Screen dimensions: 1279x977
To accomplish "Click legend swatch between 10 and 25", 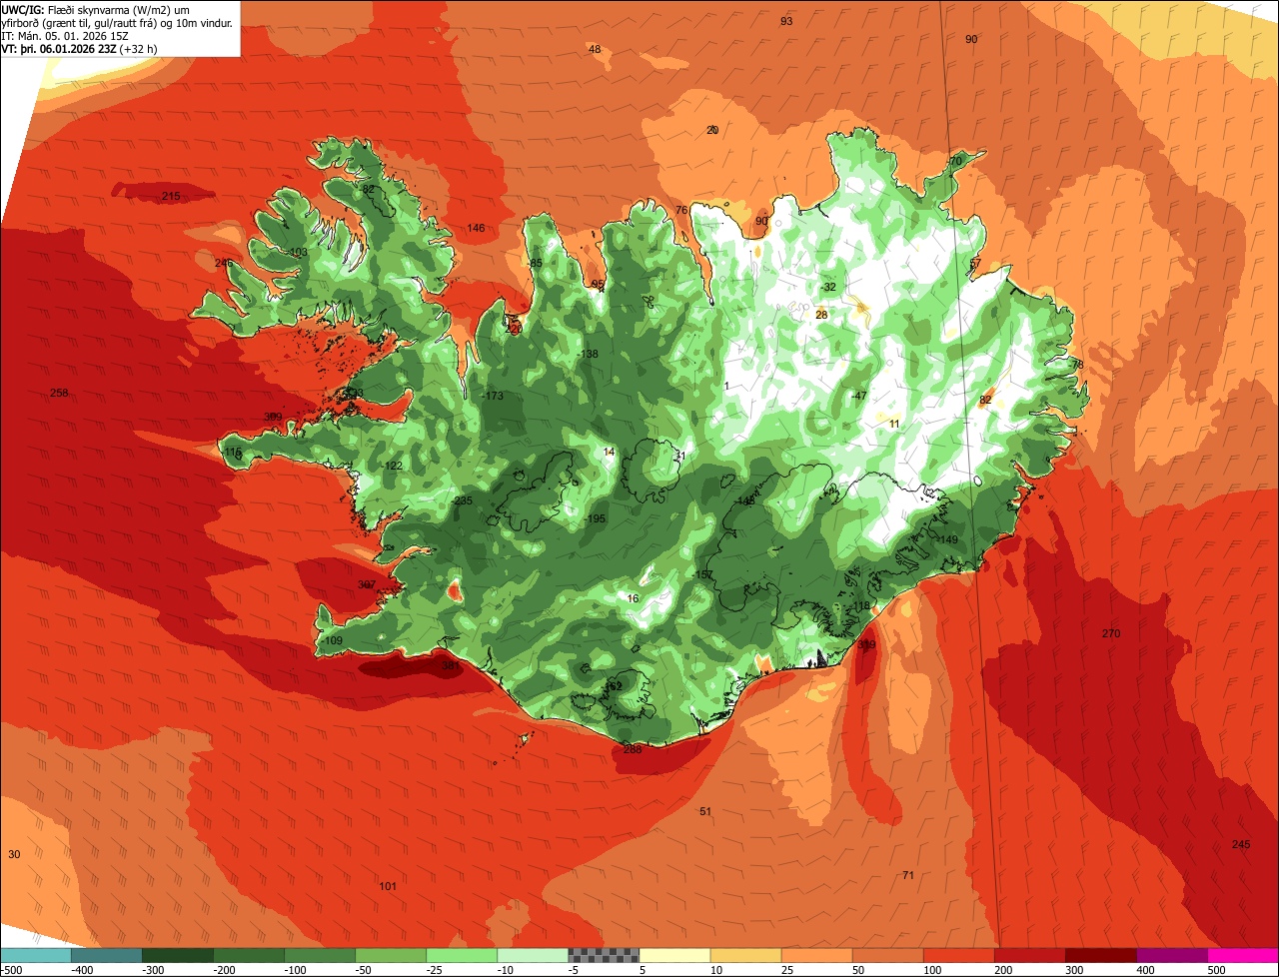I will point(744,955).
